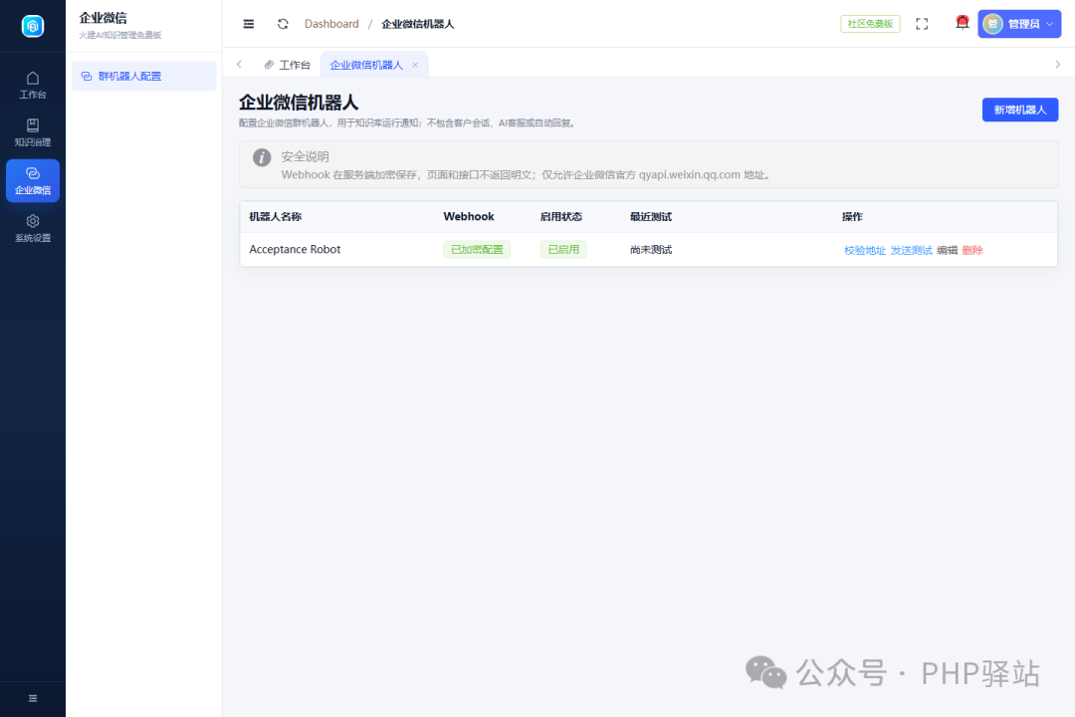Click the 已加密配置 tag
The height and width of the screenshot is (717, 1075).
click(x=477, y=250)
